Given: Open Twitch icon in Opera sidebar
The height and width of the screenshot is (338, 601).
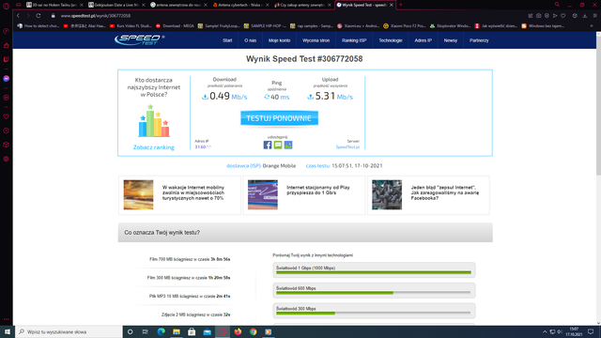Looking at the screenshot, I should 7,59.
